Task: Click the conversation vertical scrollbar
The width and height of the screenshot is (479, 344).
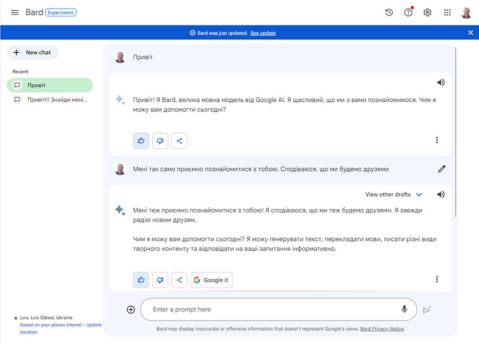Action: (456, 132)
